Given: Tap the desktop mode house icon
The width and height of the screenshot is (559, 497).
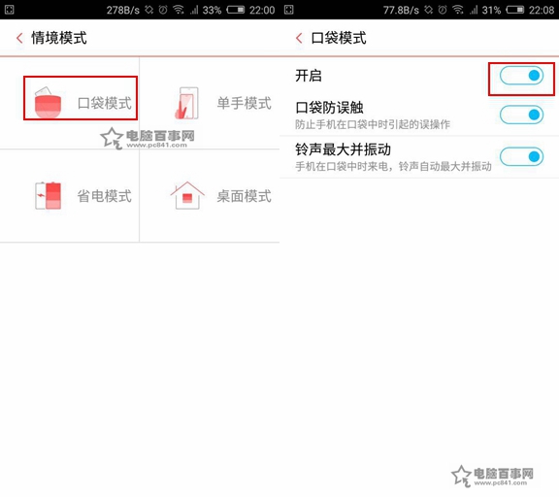Looking at the screenshot, I should [187, 195].
